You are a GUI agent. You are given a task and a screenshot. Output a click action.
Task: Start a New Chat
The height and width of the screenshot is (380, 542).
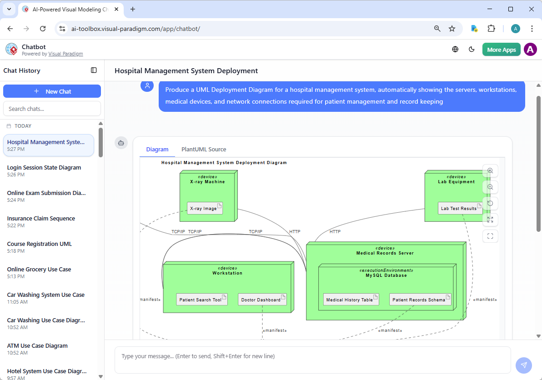[x=52, y=91]
